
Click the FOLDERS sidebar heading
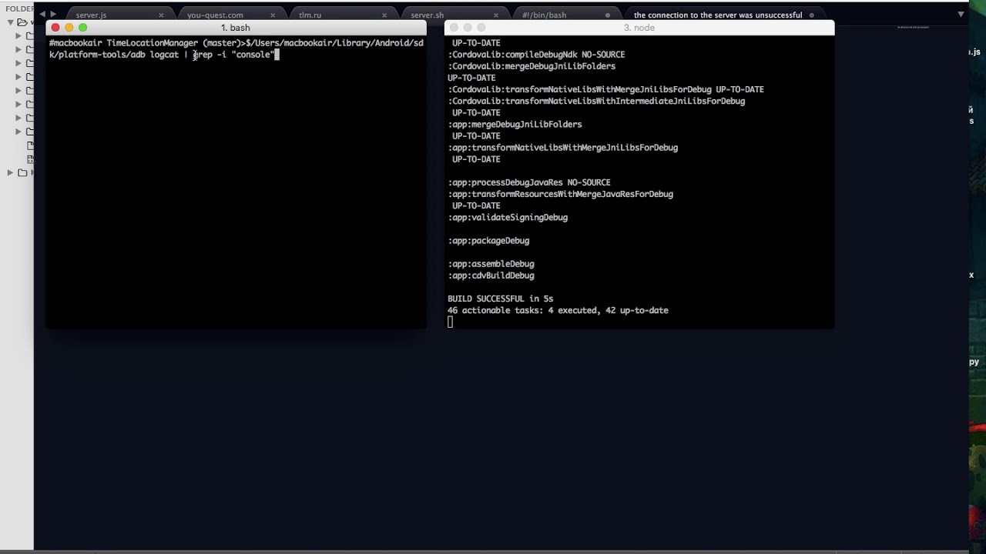tap(19, 8)
